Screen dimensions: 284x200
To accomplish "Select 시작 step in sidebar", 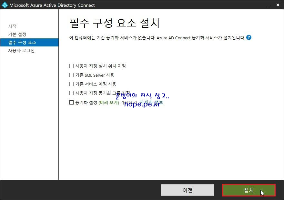I will click(x=12, y=26).
